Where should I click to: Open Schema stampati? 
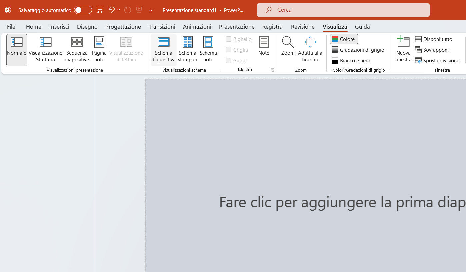pos(187,49)
